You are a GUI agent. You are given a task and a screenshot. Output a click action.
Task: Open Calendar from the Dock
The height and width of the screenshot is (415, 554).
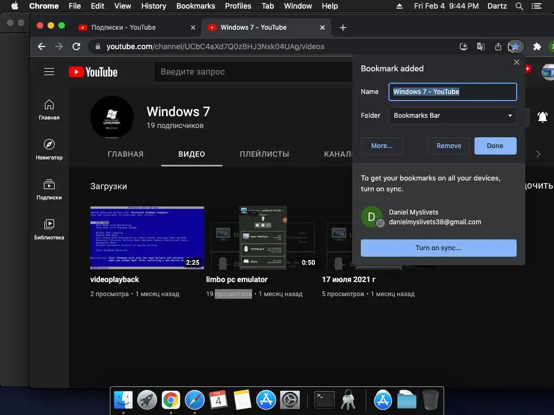point(219,400)
